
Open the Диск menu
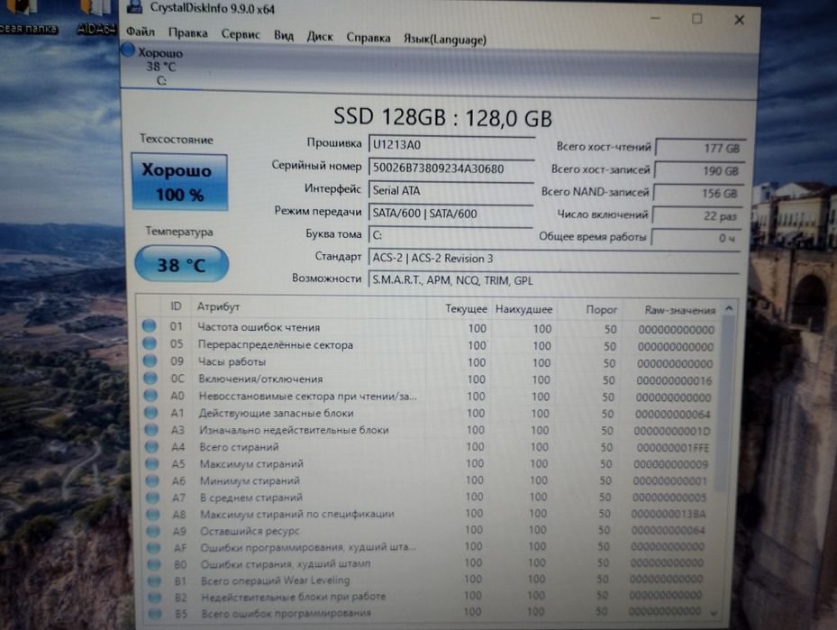(320, 37)
